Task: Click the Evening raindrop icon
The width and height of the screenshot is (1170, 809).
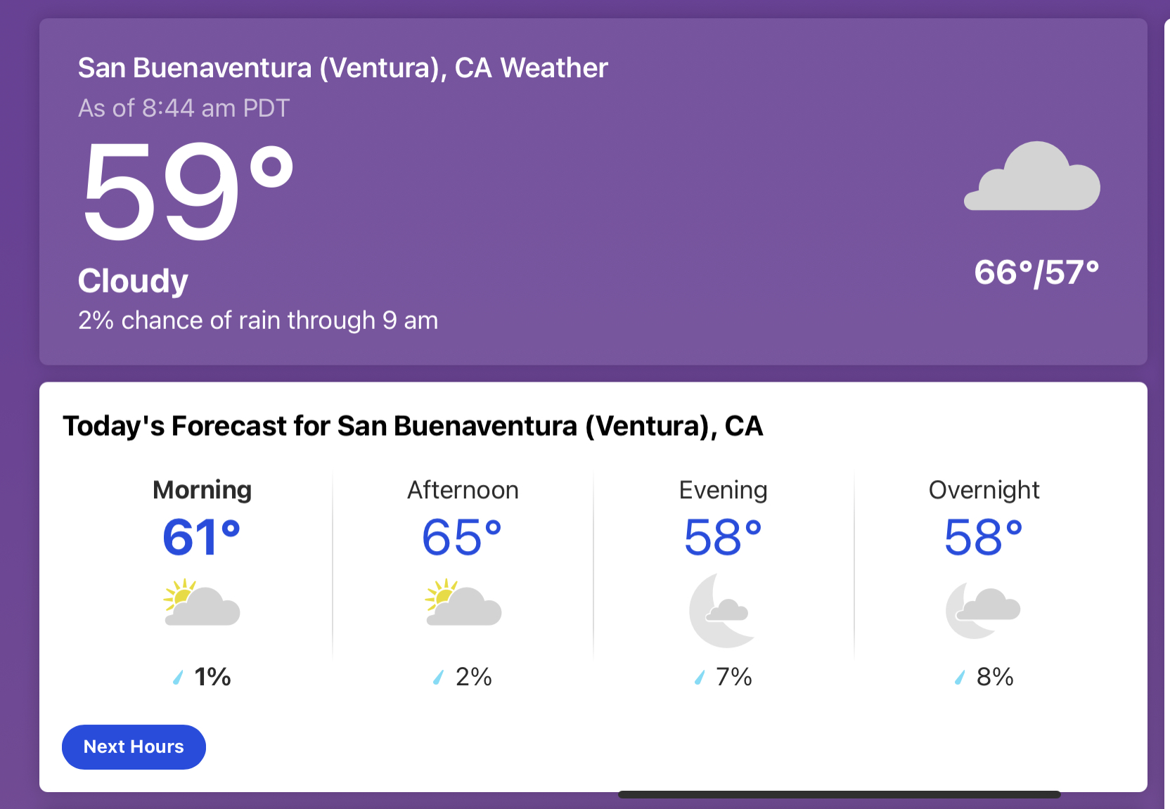Action: point(699,678)
